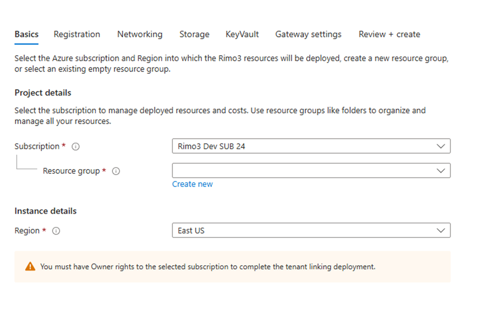Click the info icon beside Resource group
This screenshot has width=503, height=312.
coord(116,171)
